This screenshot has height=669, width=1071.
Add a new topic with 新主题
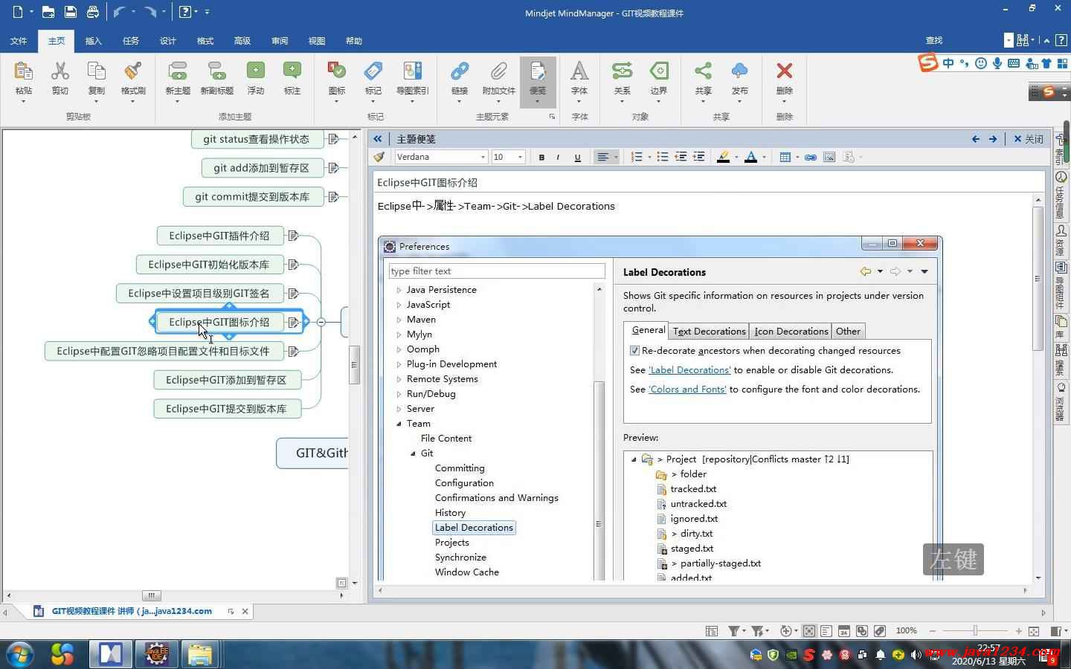pos(178,71)
